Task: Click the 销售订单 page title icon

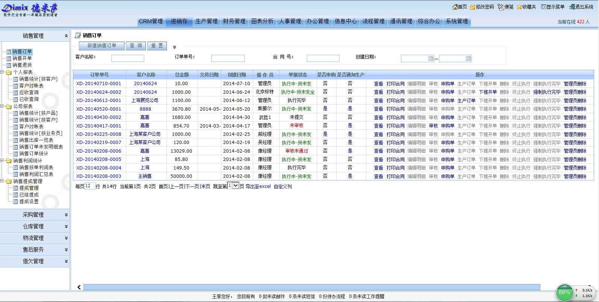Action: coord(78,35)
